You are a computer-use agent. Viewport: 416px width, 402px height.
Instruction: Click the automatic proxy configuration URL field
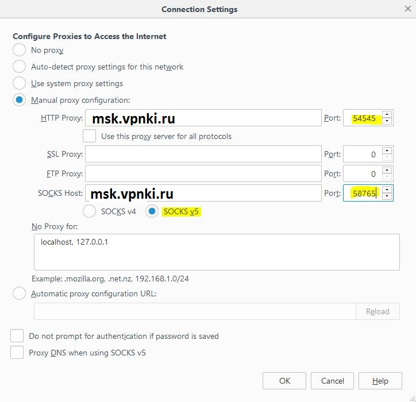[195, 311]
